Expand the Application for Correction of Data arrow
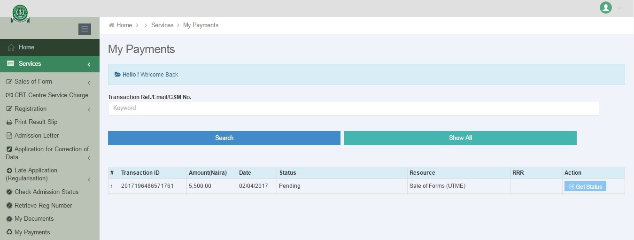Screen dimensions: 634x240 point(89,158)
